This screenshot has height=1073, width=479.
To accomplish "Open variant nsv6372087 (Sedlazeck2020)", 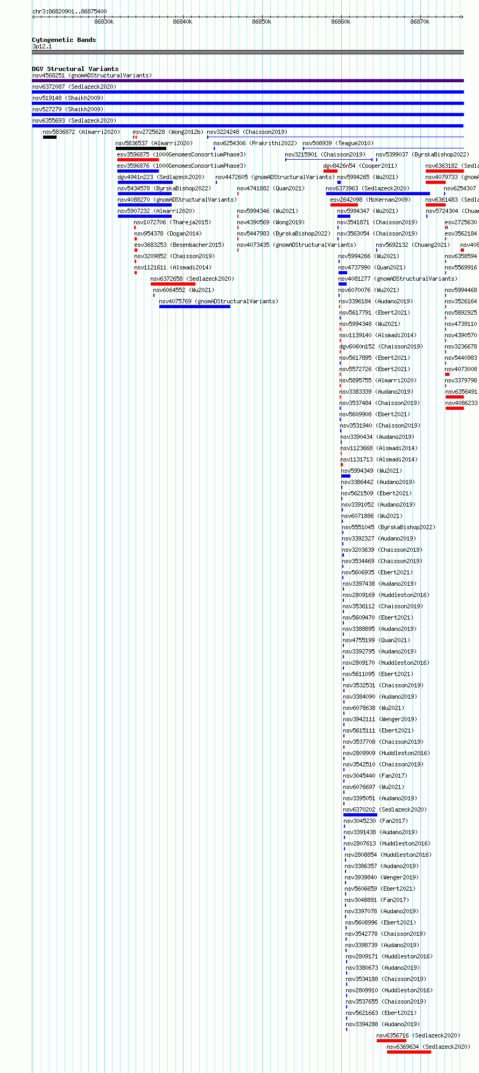I will (74, 87).
